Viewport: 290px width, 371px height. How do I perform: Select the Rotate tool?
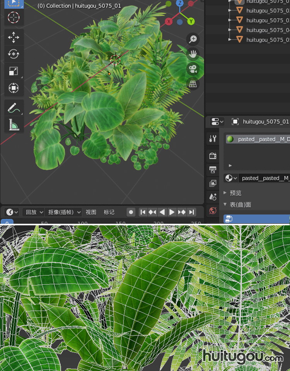(14, 54)
